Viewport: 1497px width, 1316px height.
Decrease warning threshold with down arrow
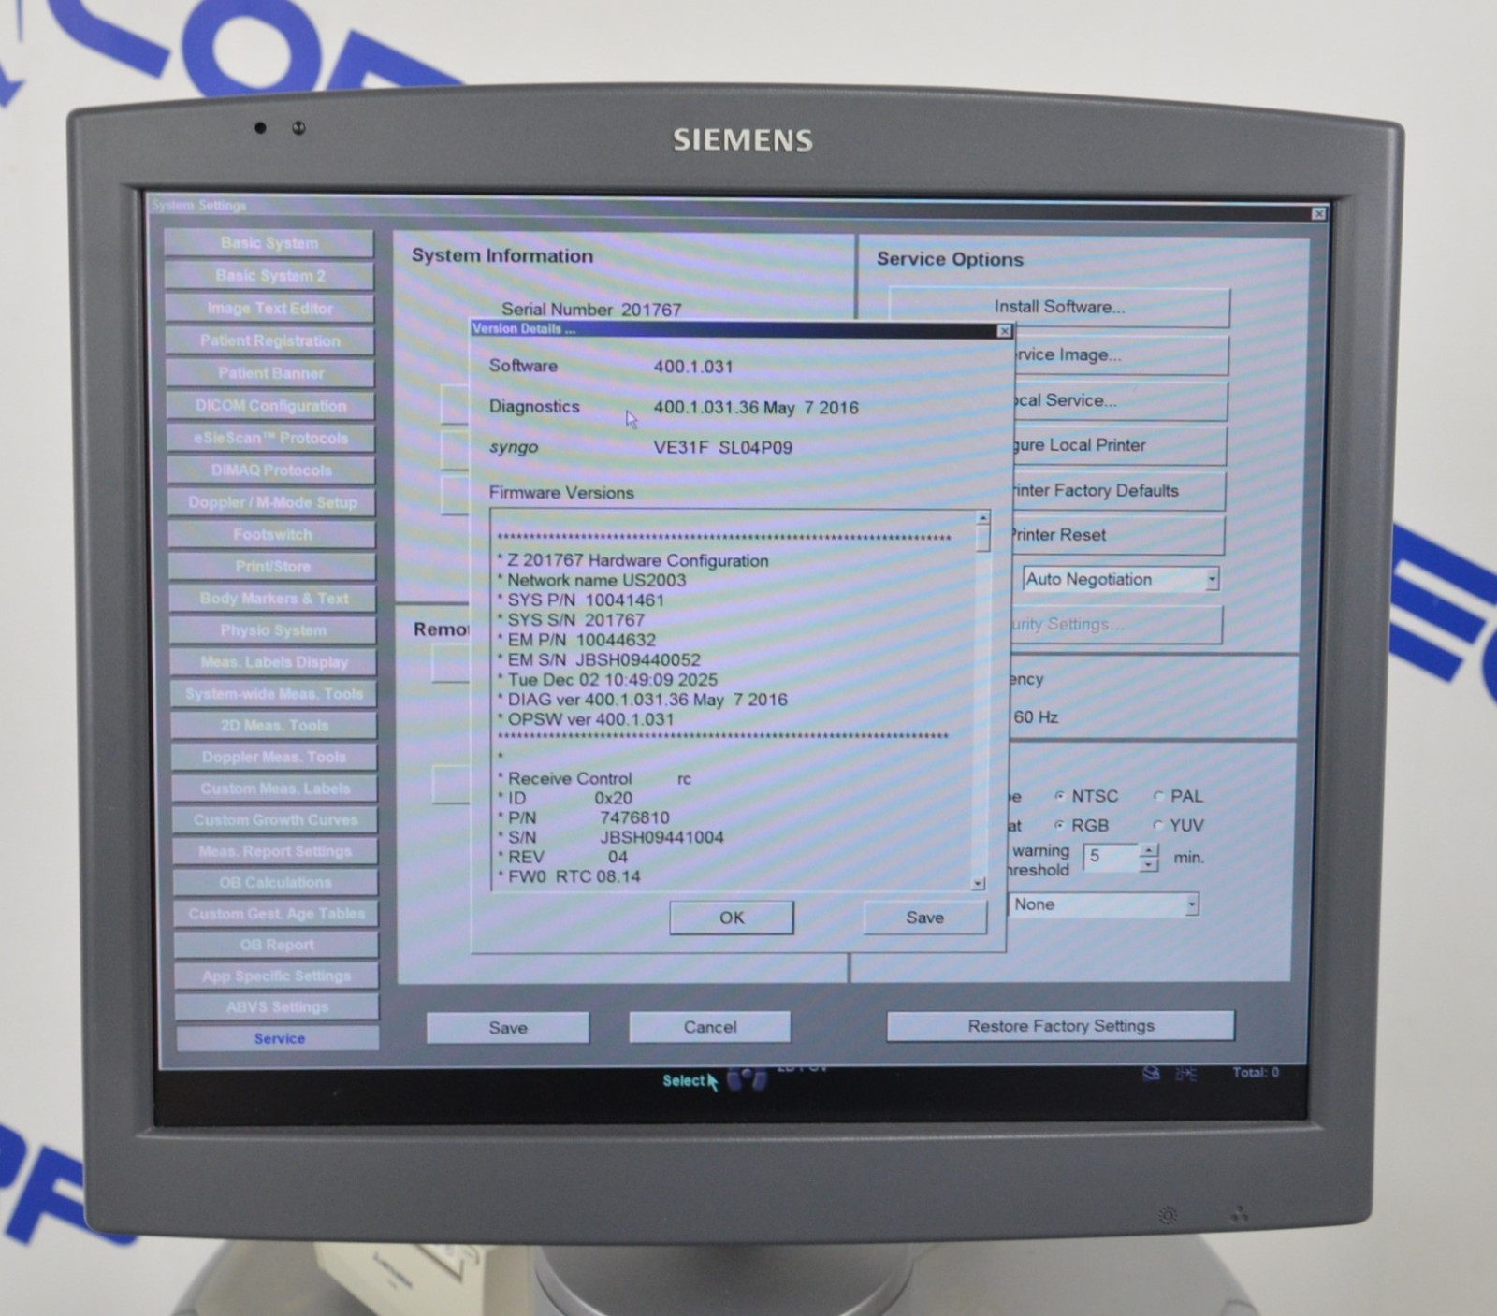pos(1149,865)
